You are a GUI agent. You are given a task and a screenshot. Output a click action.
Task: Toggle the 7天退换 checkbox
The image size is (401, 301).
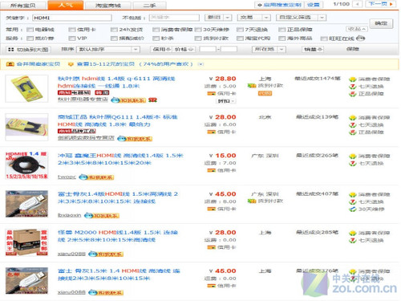[x=240, y=30]
